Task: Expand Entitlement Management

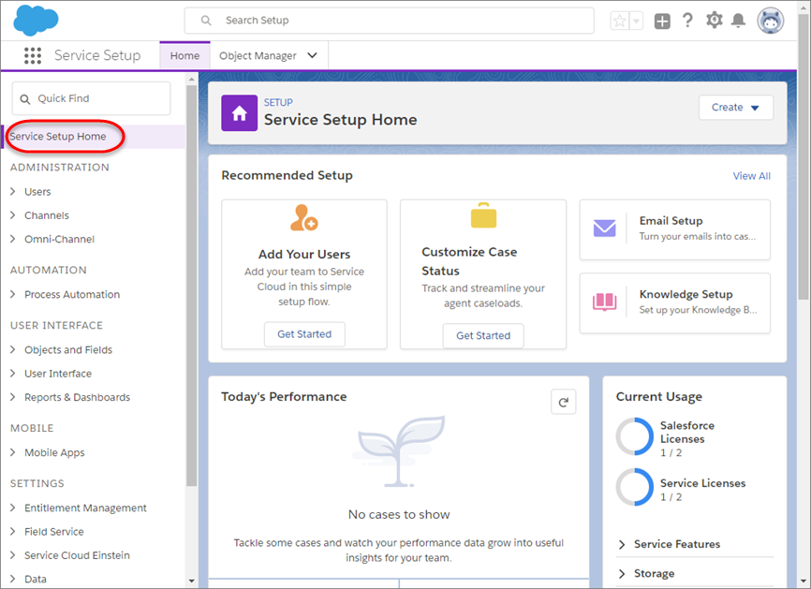Action: click(x=13, y=508)
